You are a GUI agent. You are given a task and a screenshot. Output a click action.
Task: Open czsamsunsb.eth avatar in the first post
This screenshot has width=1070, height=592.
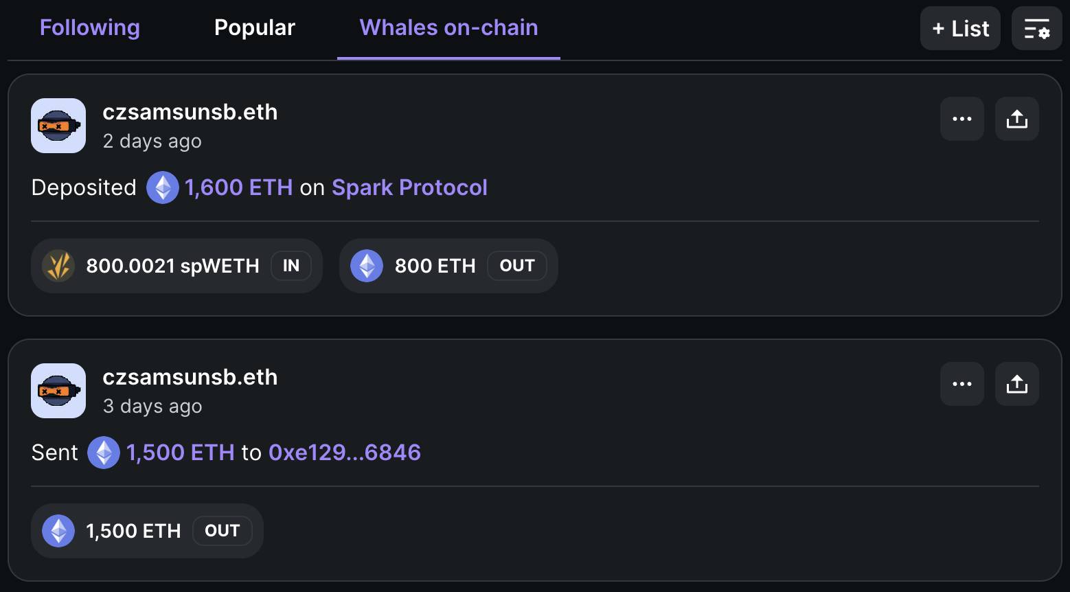[58, 126]
